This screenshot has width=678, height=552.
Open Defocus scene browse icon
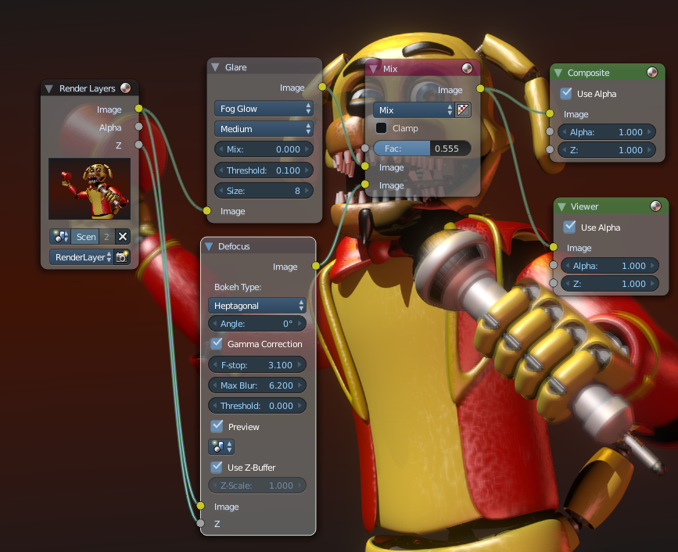(x=221, y=446)
